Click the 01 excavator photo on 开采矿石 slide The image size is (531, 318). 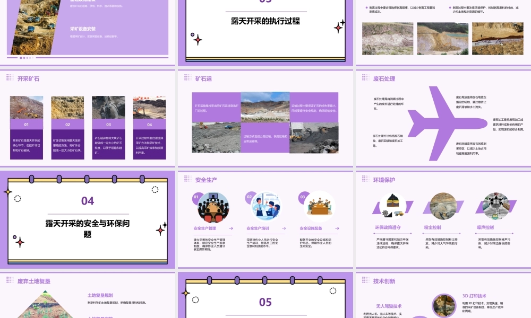[x=27, y=107]
